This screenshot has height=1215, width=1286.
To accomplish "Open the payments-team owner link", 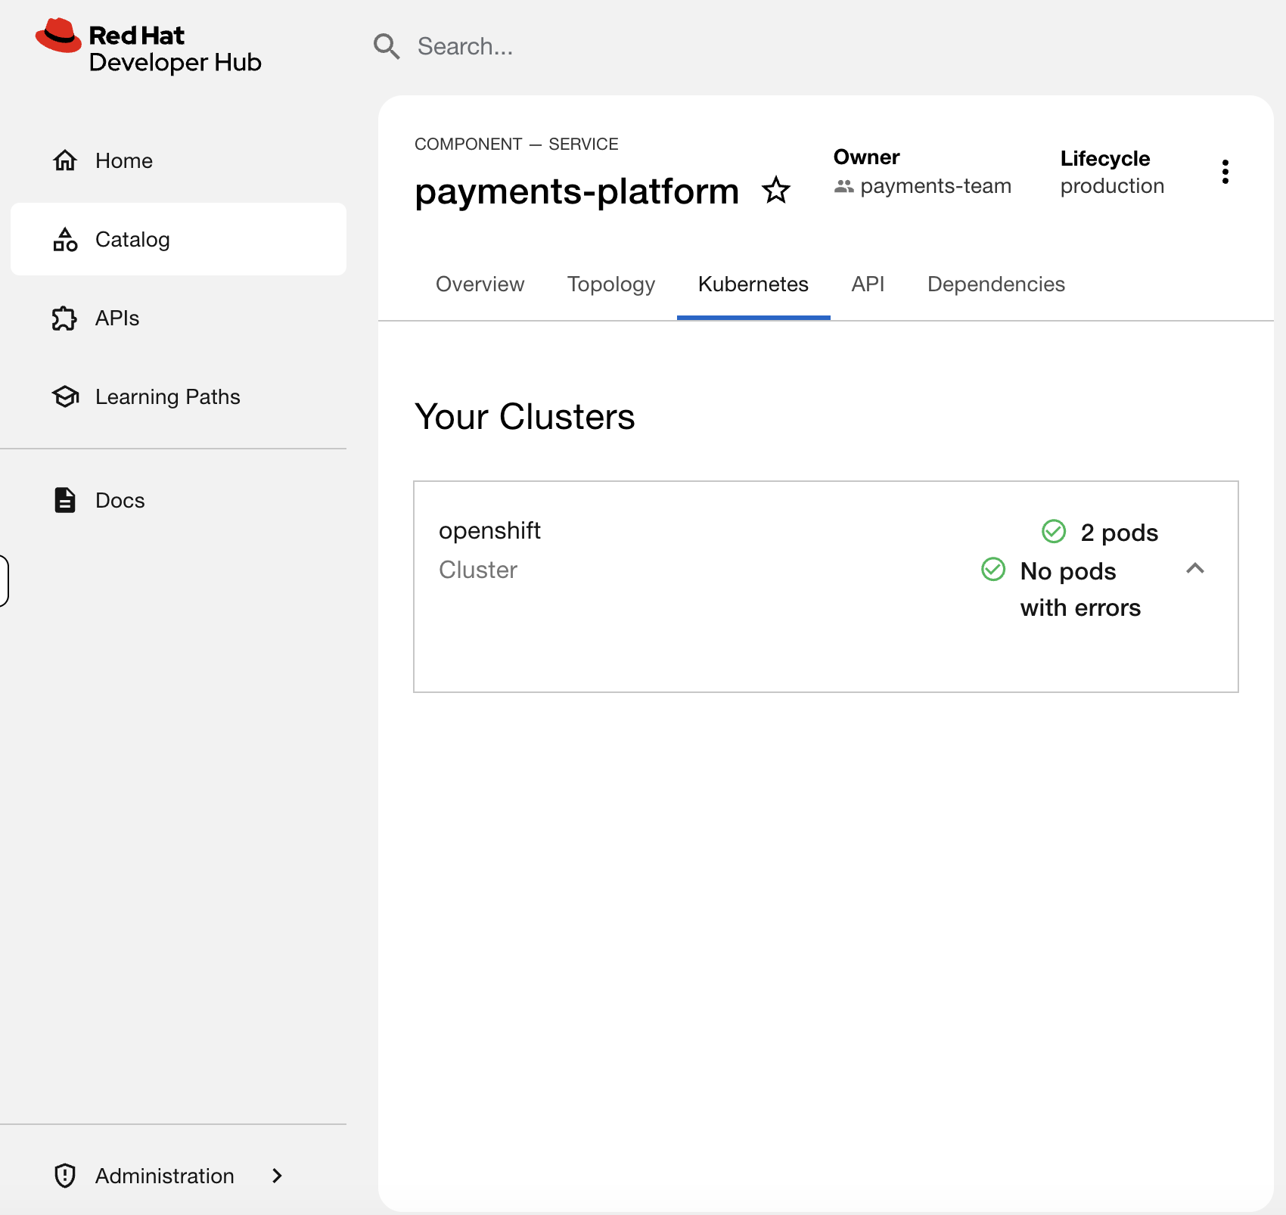I will [x=936, y=186].
